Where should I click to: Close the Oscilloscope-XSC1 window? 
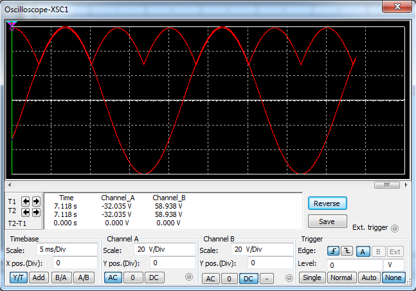coord(397,6)
